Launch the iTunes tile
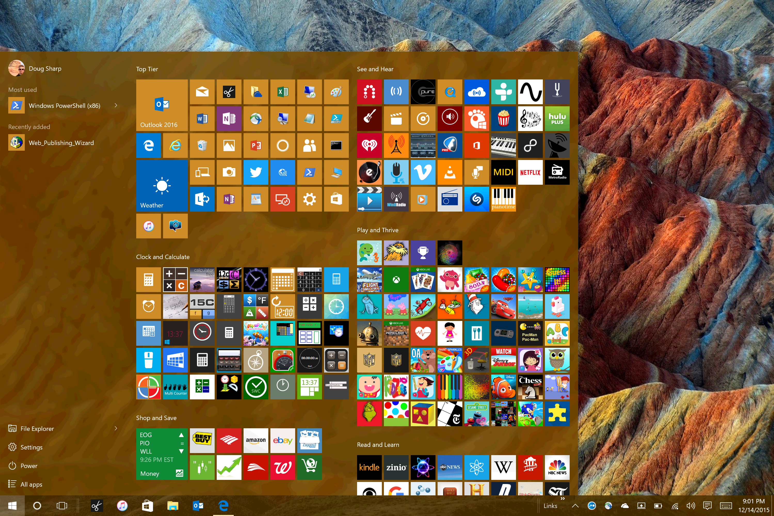 [148, 226]
